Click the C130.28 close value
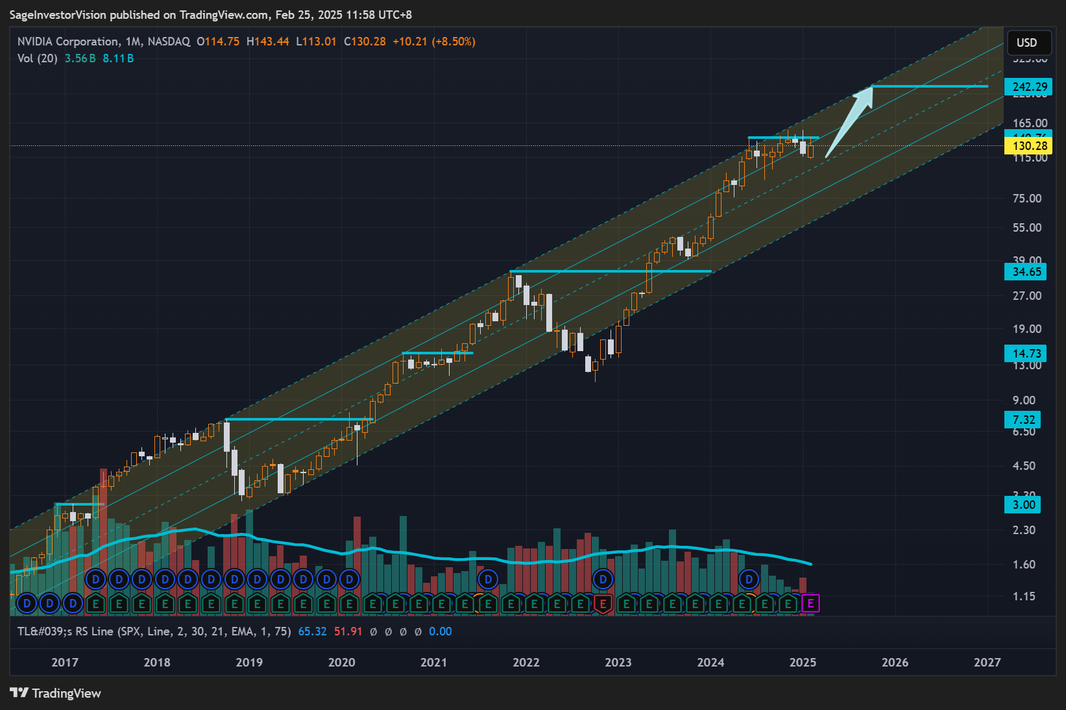The width and height of the screenshot is (1066, 710). click(x=365, y=42)
